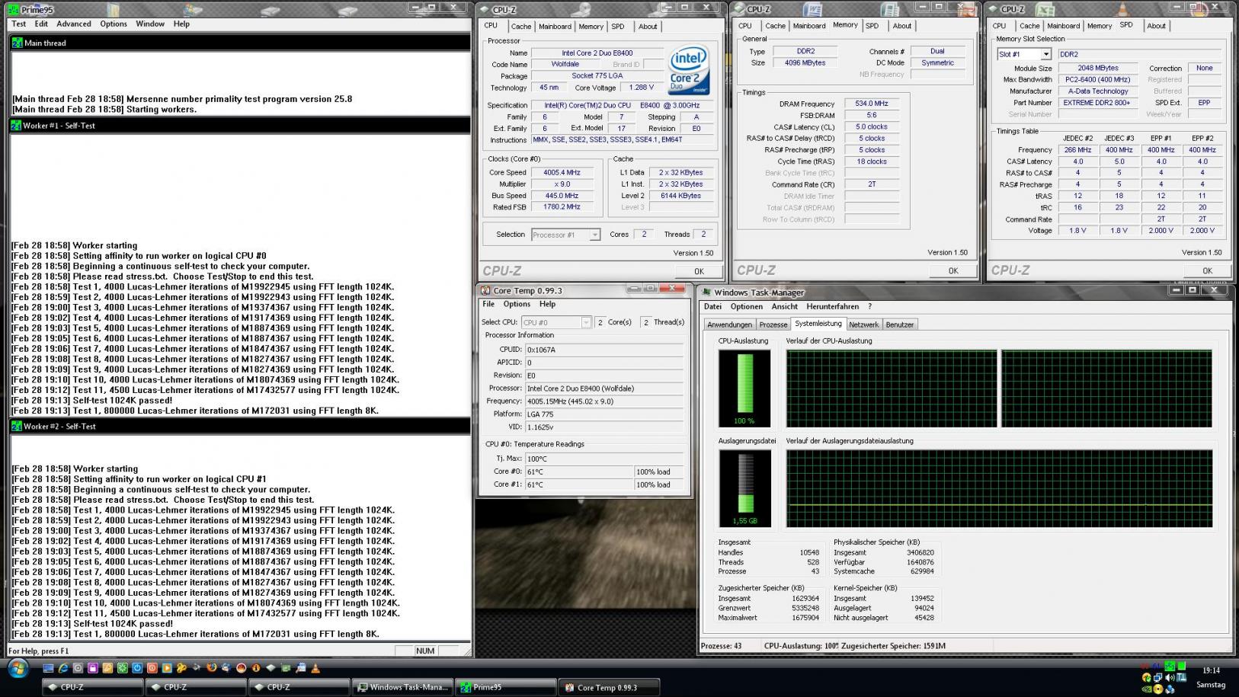Click the Intel Core 2 Duo logo
1239x697 pixels.
pyautogui.click(x=689, y=70)
